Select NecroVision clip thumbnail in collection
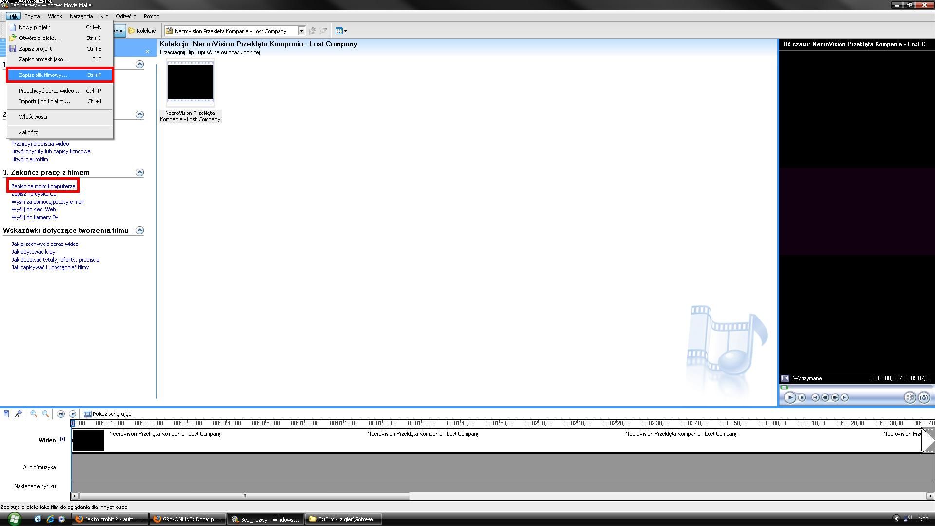The image size is (935, 526). point(190,82)
